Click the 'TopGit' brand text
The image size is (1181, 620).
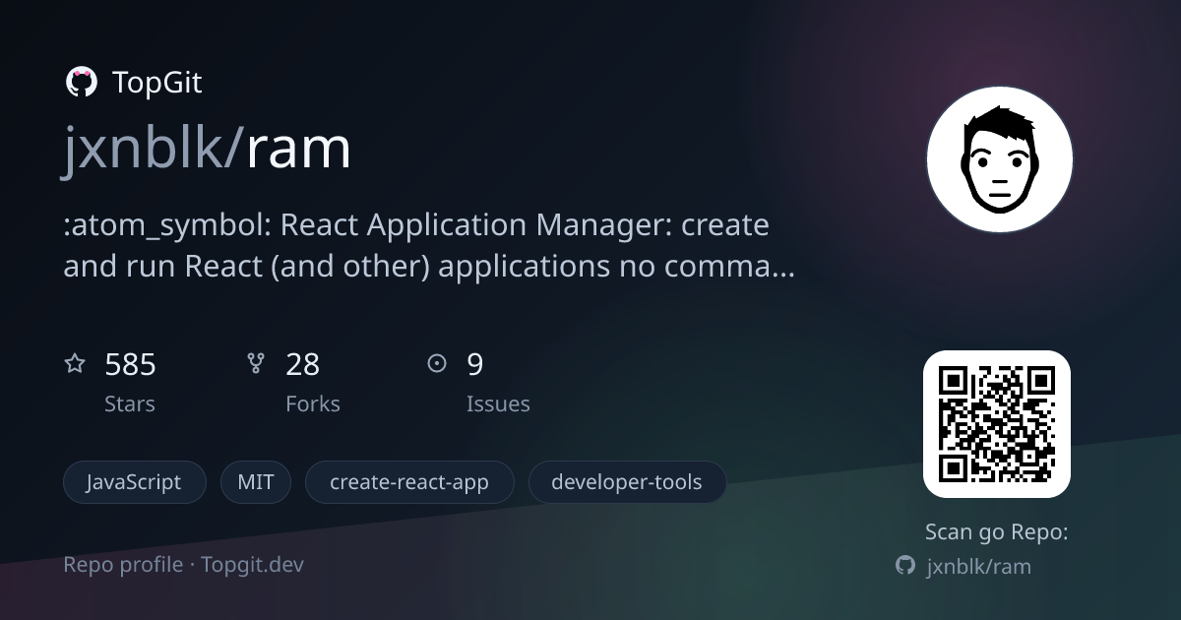coord(157,83)
